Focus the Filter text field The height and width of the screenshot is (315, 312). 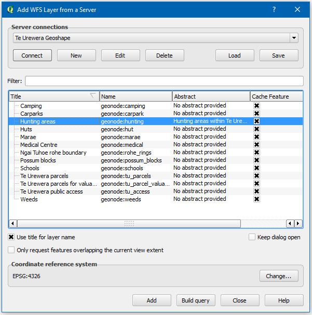click(164, 81)
